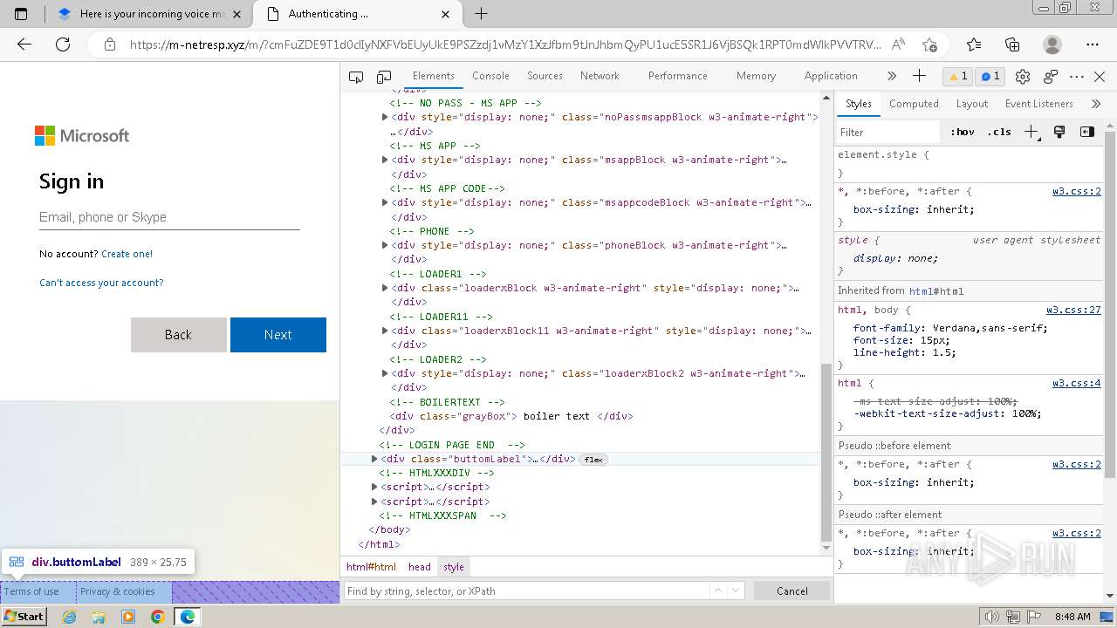Open the Memory tab

coord(756,76)
